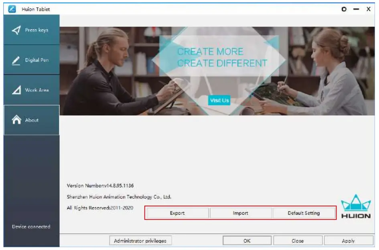Switch to the Digital Pen tab

[x=31, y=60]
